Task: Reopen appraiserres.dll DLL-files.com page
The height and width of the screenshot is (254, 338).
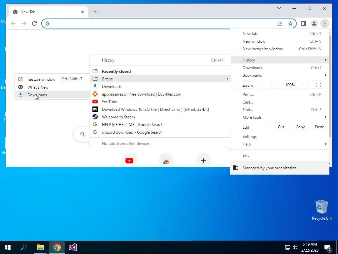Action: pyautogui.click(x=160, y=94)
